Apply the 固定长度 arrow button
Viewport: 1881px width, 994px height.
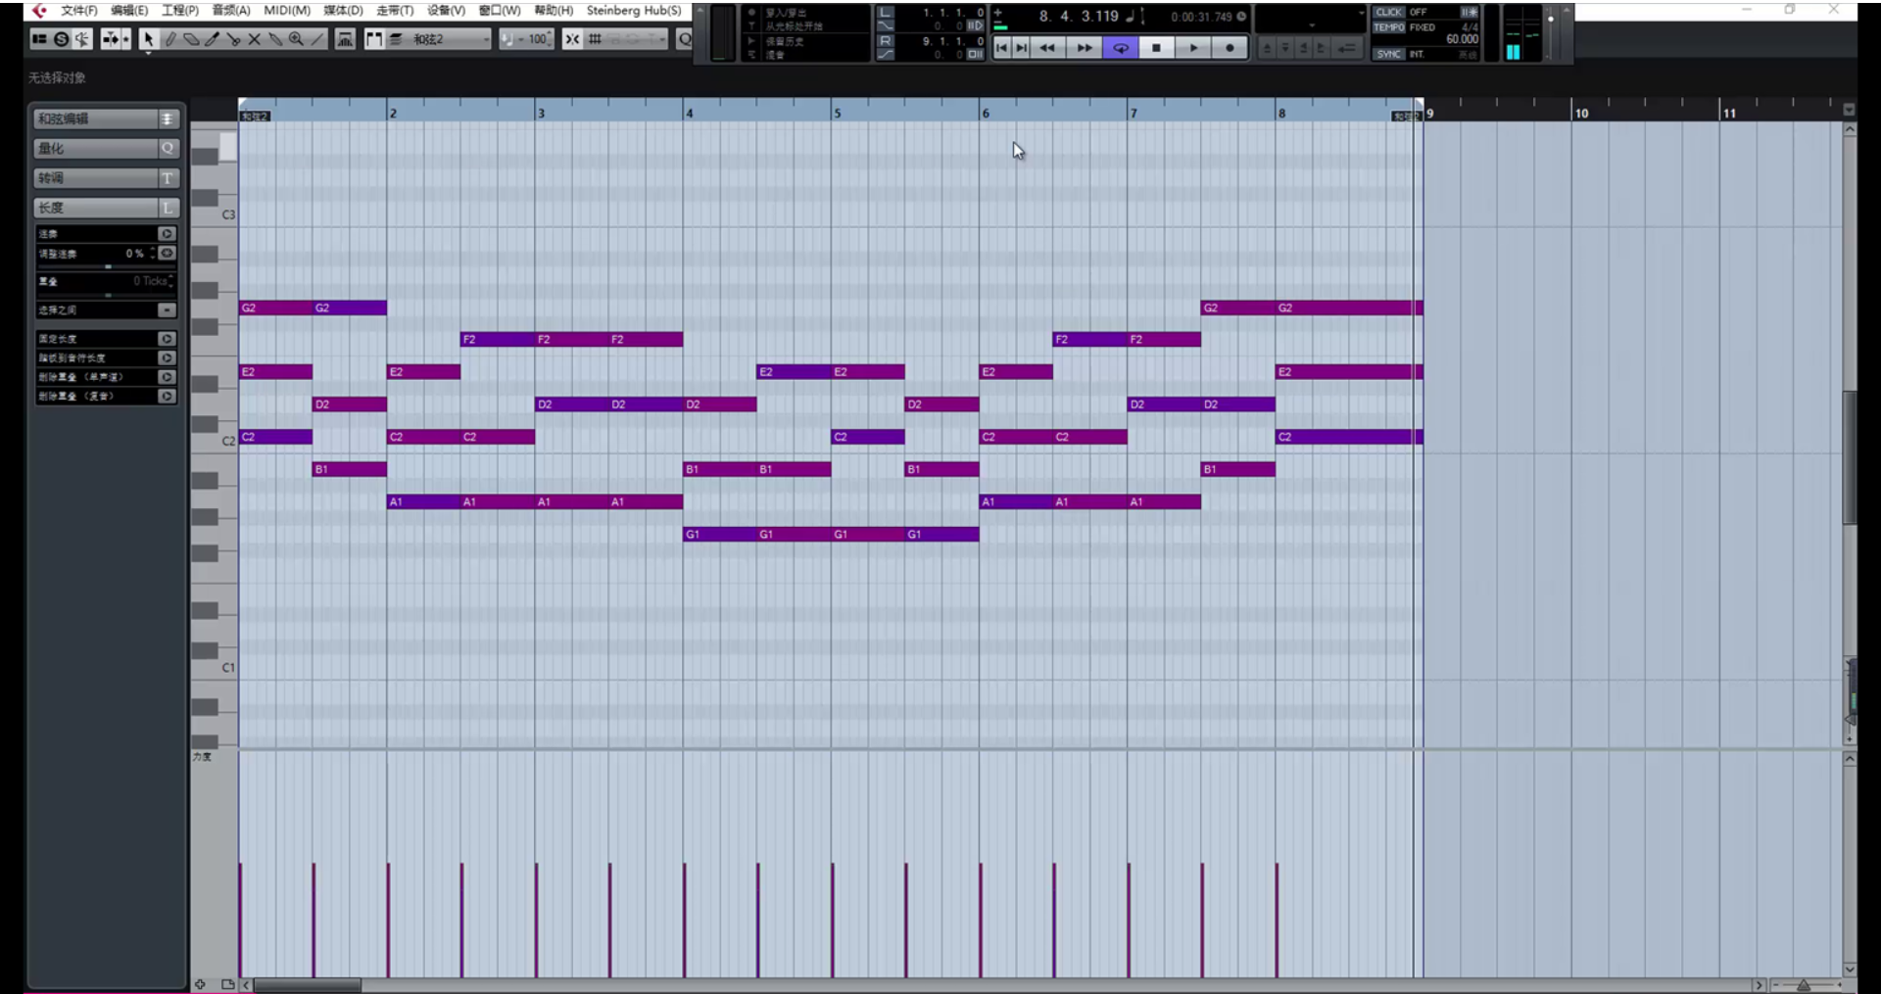167,339
